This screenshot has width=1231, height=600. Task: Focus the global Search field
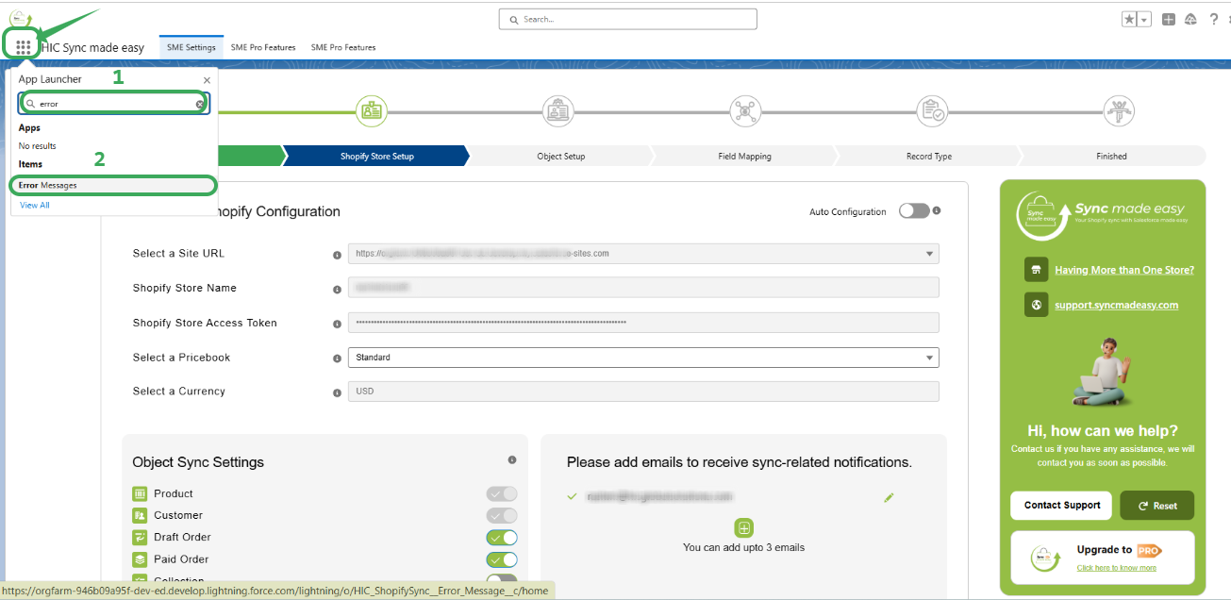[627, 19]
